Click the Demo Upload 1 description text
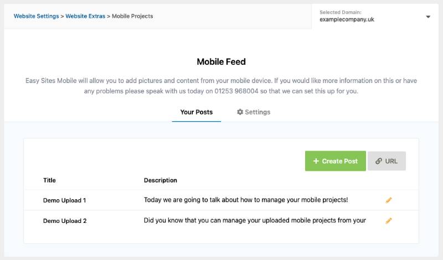 (x=246, y=200)
